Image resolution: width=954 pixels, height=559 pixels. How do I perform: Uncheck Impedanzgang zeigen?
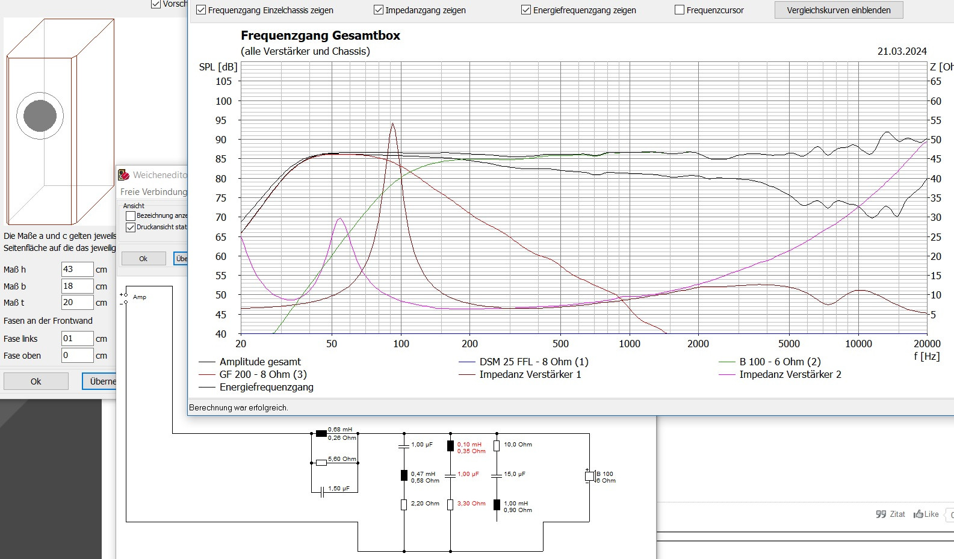(379, 10)
